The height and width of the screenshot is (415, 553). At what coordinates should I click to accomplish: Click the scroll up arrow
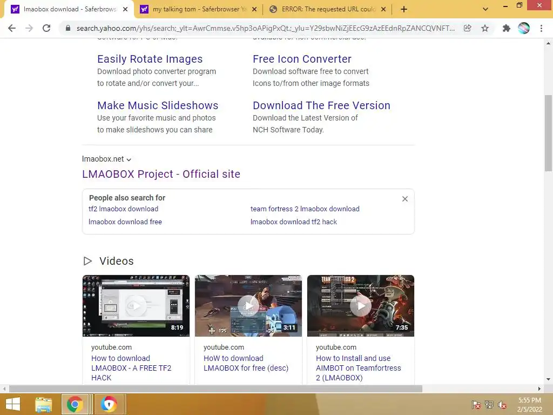[x=548, y=43]
